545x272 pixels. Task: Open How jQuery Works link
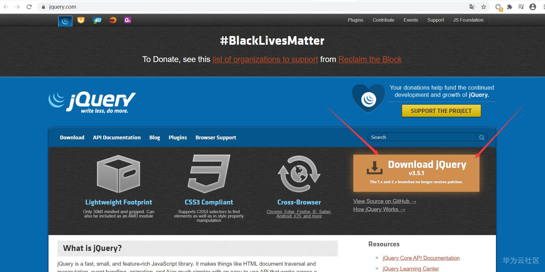[379, 209]
